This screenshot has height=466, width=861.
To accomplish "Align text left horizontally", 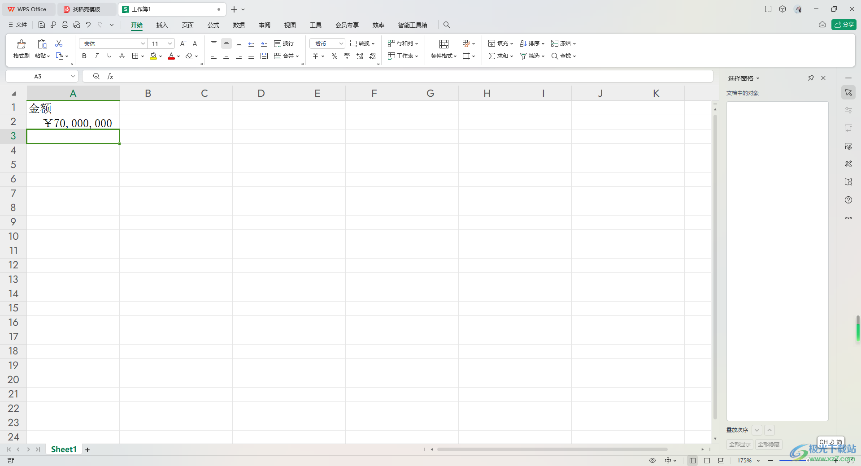I will (214, 56).
